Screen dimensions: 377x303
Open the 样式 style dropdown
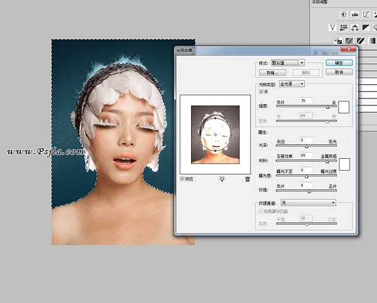click(293, 63)
